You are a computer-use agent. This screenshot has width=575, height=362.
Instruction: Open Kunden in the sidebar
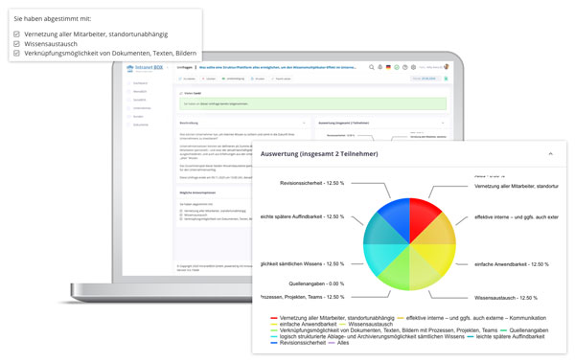coord(138,117)
